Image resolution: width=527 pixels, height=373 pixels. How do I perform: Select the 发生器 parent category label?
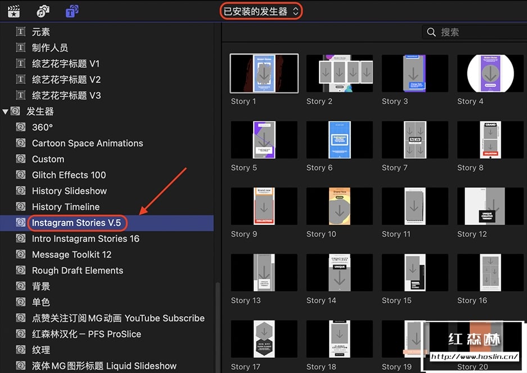pyautogui.click(x=40, y=111)
